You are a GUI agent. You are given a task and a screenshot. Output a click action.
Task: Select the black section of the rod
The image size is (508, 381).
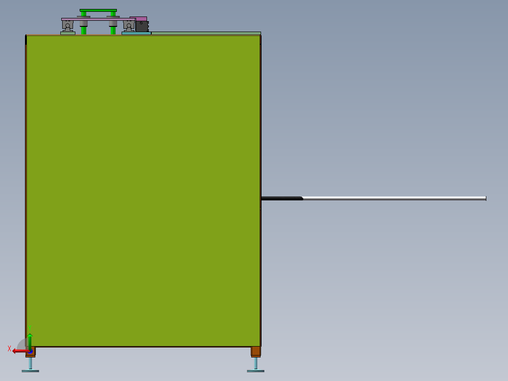282,199
